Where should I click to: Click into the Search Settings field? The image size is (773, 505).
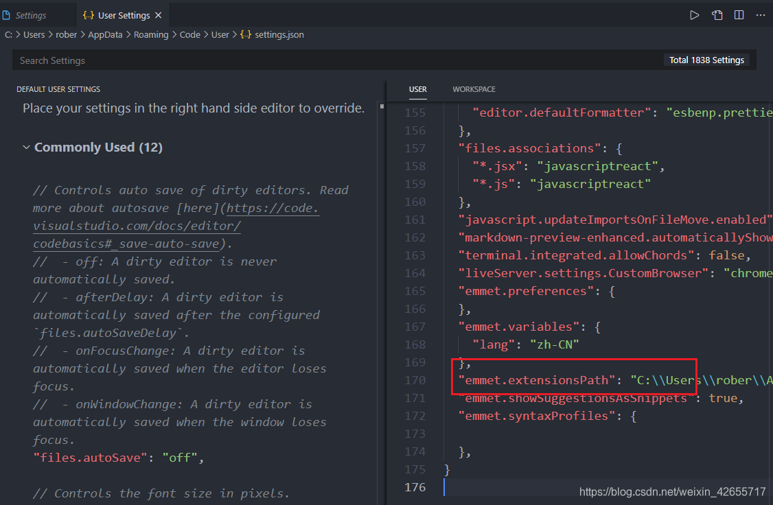(x=206, y=60)
